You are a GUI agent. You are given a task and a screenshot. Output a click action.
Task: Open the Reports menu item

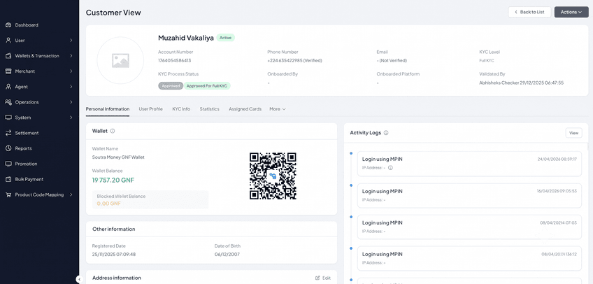pyautogui.click(x=39, y=148)
